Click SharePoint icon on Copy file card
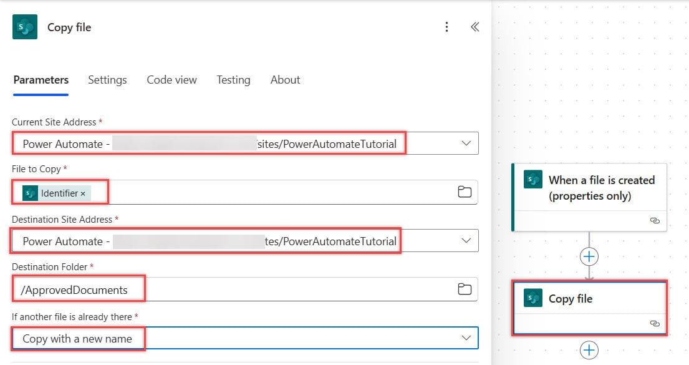The image size is (689, 365). (533, 298)
